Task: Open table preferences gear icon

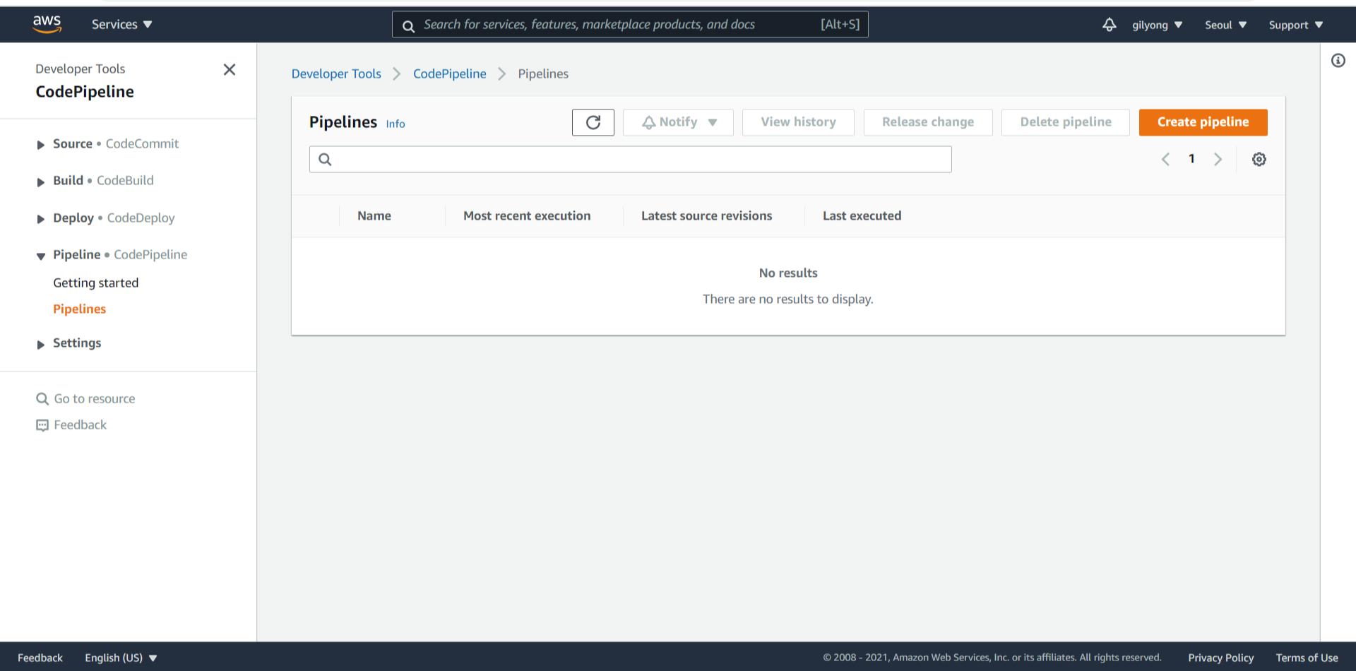Action: point(1259,160)
